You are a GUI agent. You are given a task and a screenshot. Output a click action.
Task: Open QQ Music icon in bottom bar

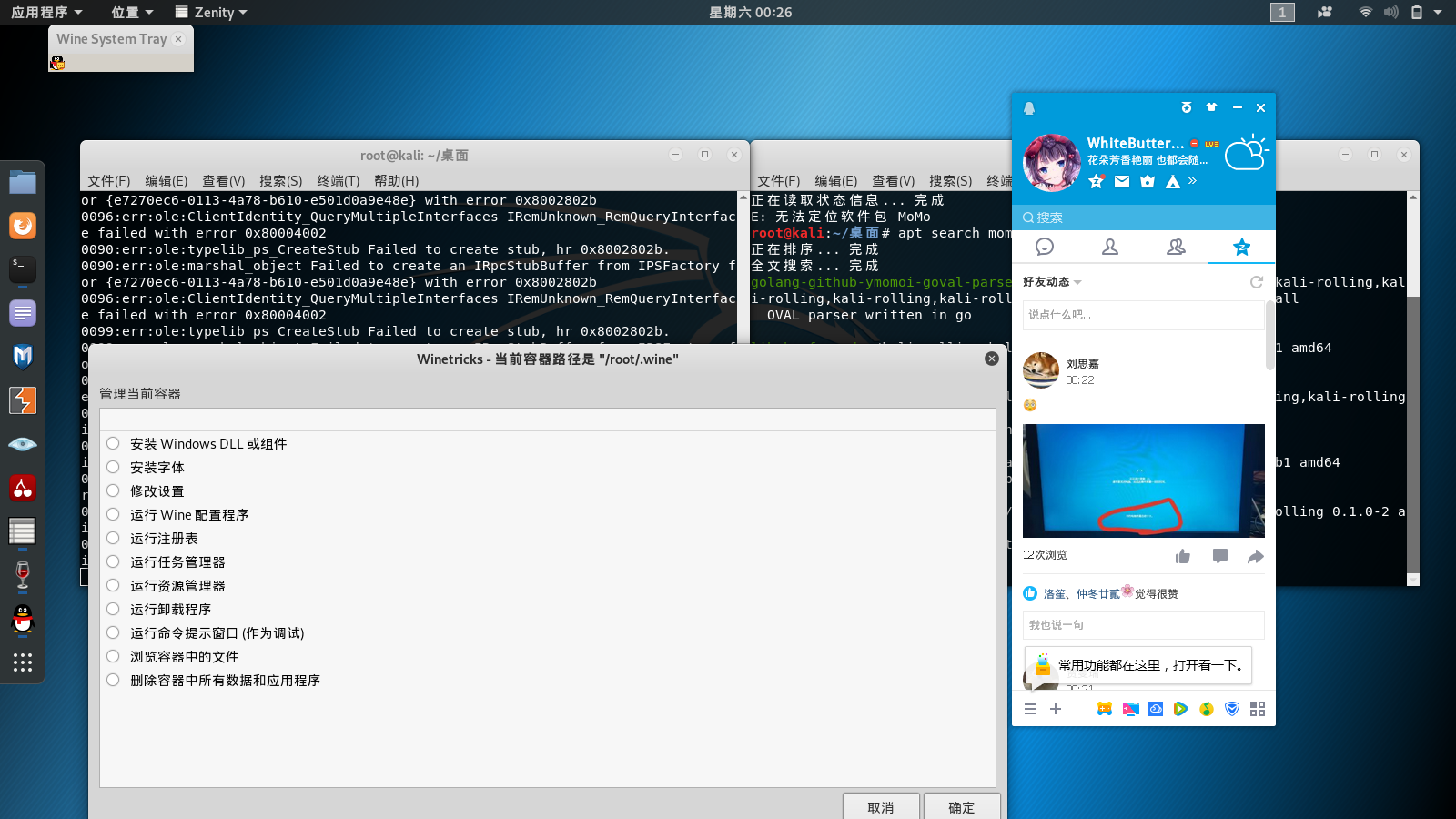[1207, 709]
